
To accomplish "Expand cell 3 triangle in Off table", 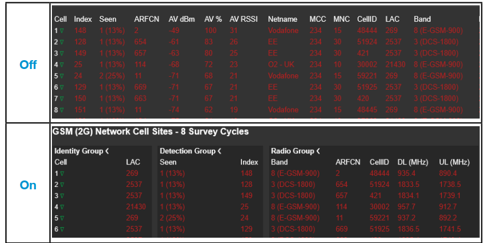I will point(62,54).
